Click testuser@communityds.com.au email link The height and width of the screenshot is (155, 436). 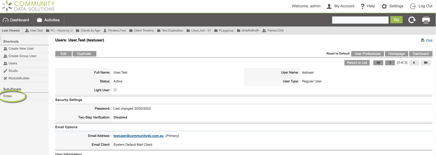138,136
